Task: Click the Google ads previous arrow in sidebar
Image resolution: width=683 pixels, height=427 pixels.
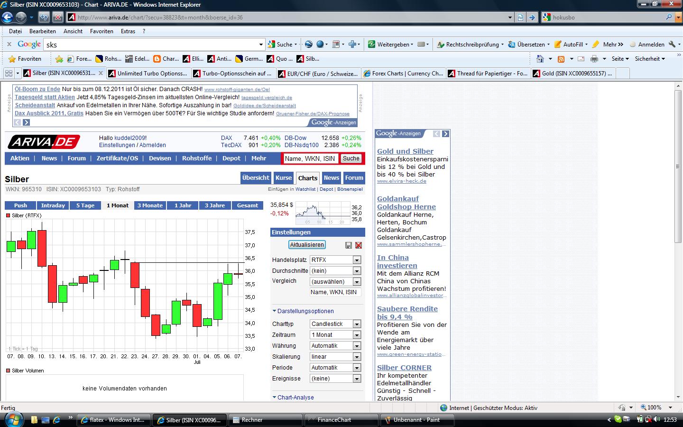Action: pos(437,134)
